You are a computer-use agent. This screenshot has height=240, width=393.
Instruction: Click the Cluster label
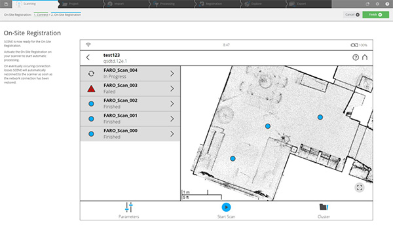(x=324, y=216)
